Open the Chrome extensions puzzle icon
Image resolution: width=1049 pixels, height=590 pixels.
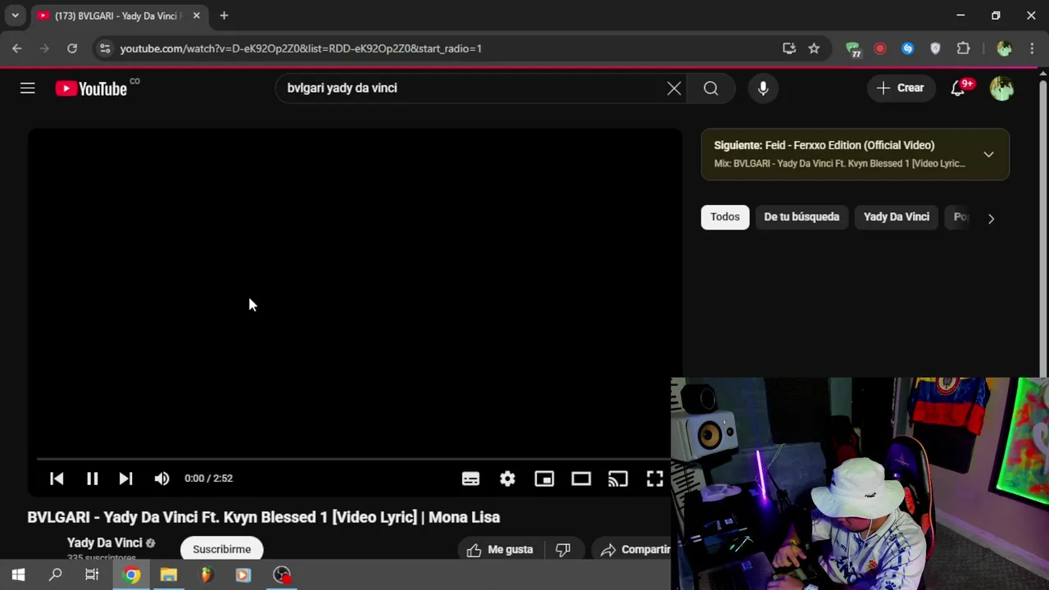[x=964, y=48]
